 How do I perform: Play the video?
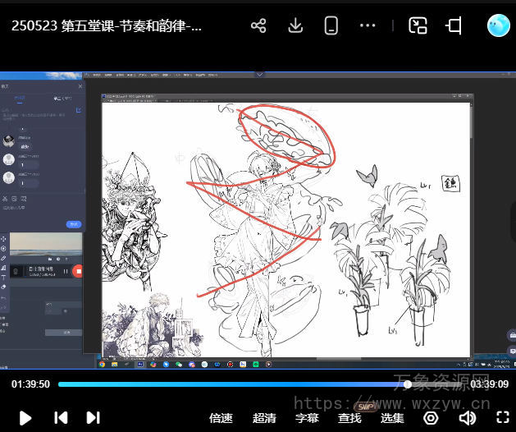(25, 417)
